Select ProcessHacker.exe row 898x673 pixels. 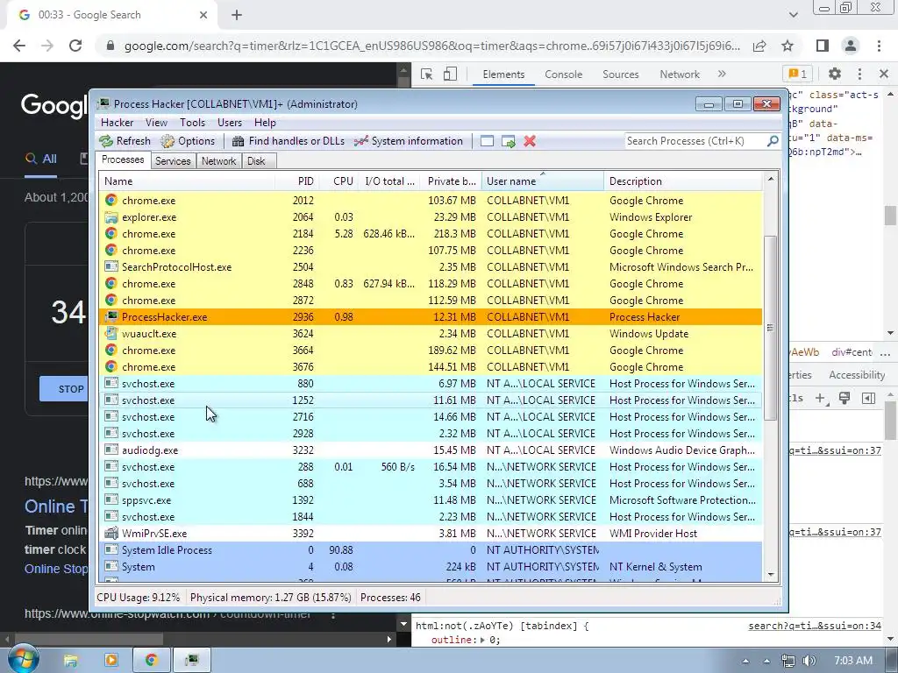[430, 317]
